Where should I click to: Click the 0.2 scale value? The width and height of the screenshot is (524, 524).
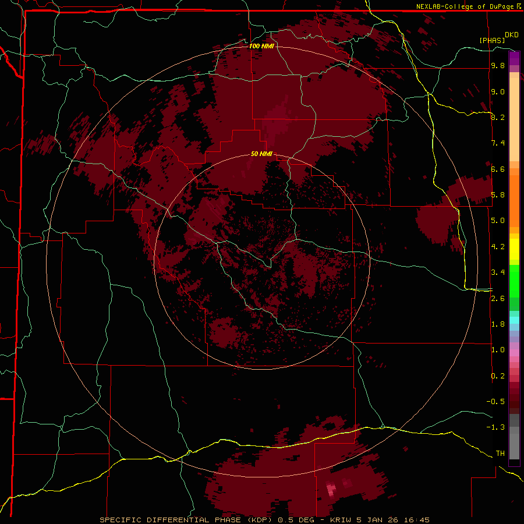click(498, 376)
